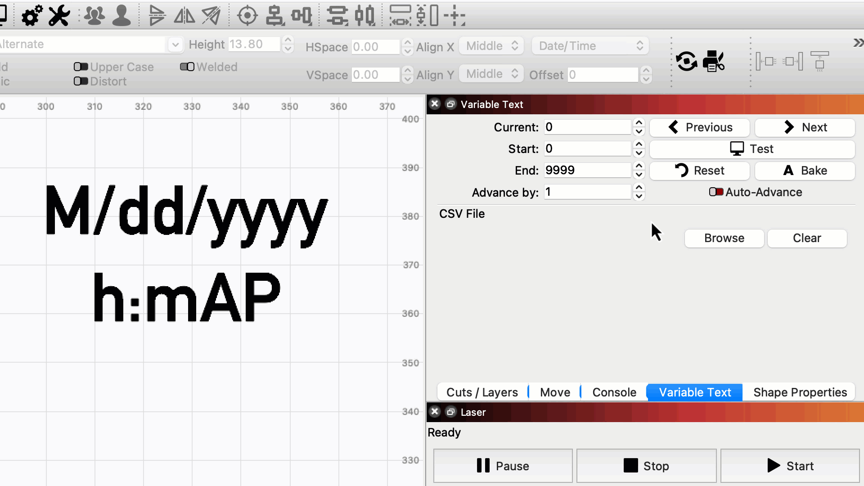Click the focus target icon
The width and height of the screenshot is (864, 486).
[247, 15]
